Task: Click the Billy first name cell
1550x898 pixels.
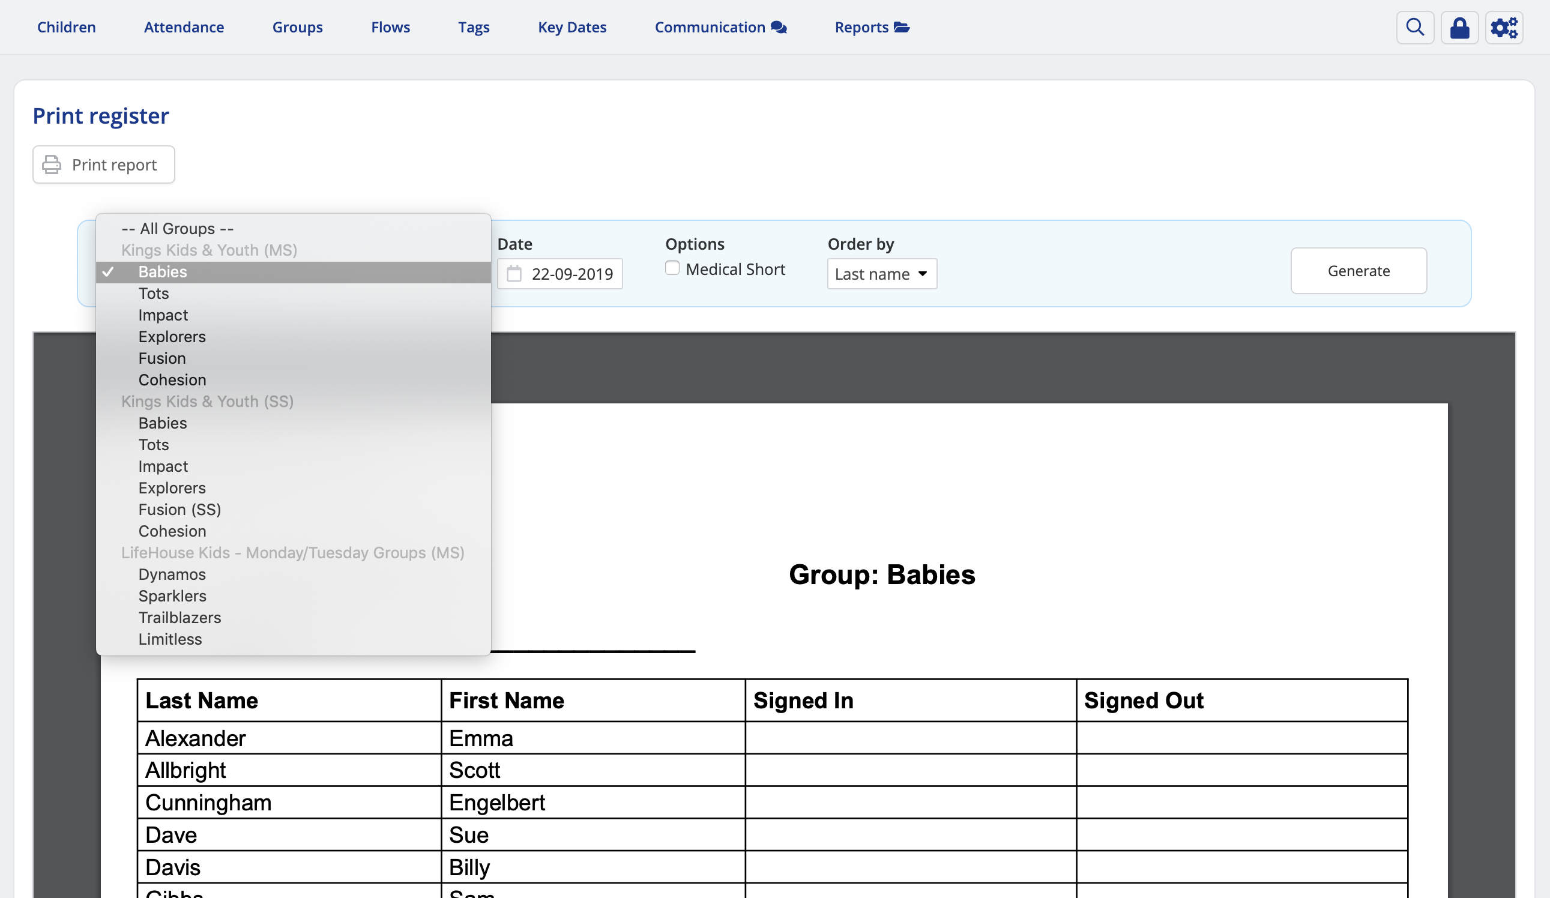Action: 593,867
